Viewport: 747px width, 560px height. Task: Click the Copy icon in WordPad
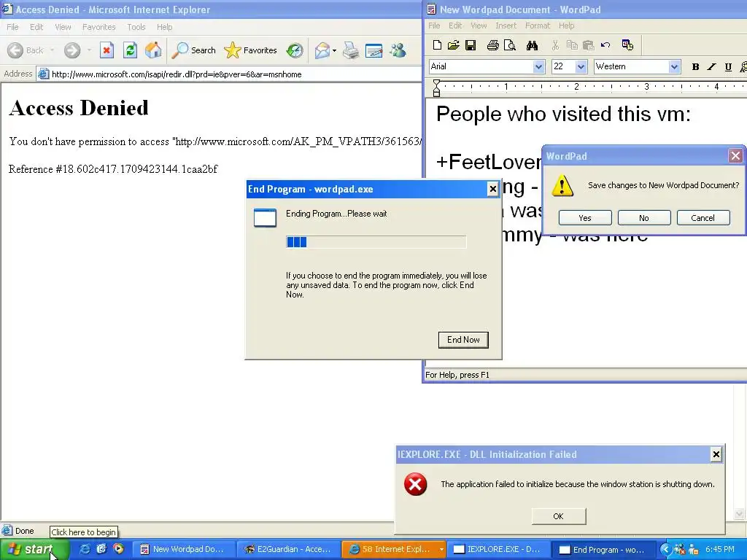click(572, 45)
